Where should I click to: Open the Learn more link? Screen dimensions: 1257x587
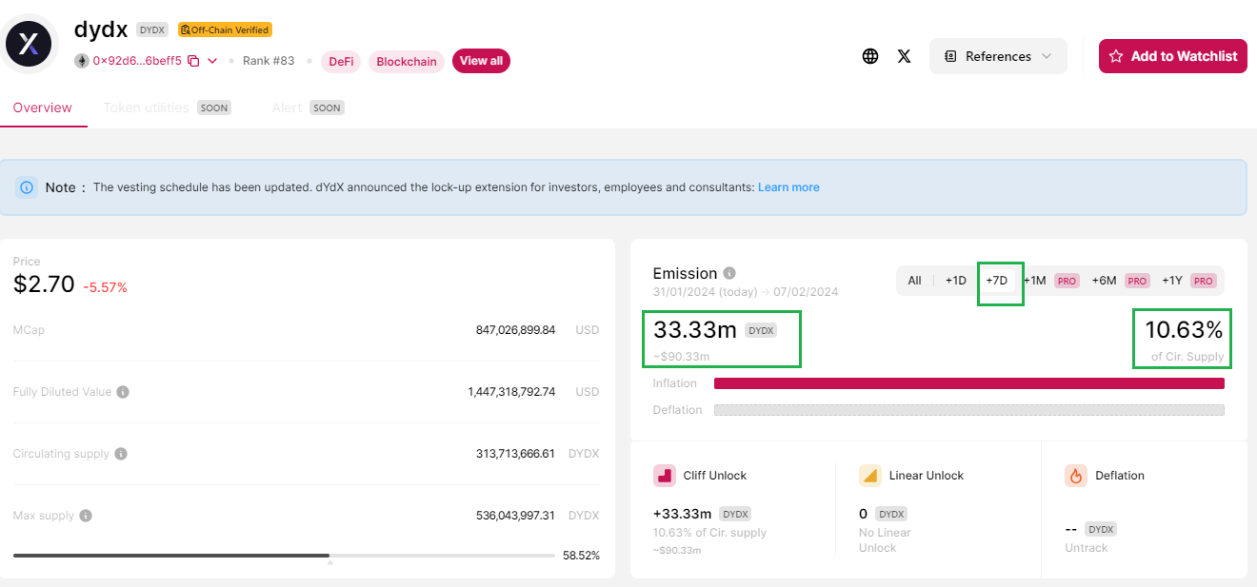click(x=788, y=187)
